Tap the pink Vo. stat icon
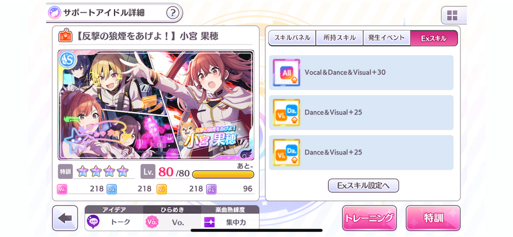 pyautogui.click(x=62, y=189)
